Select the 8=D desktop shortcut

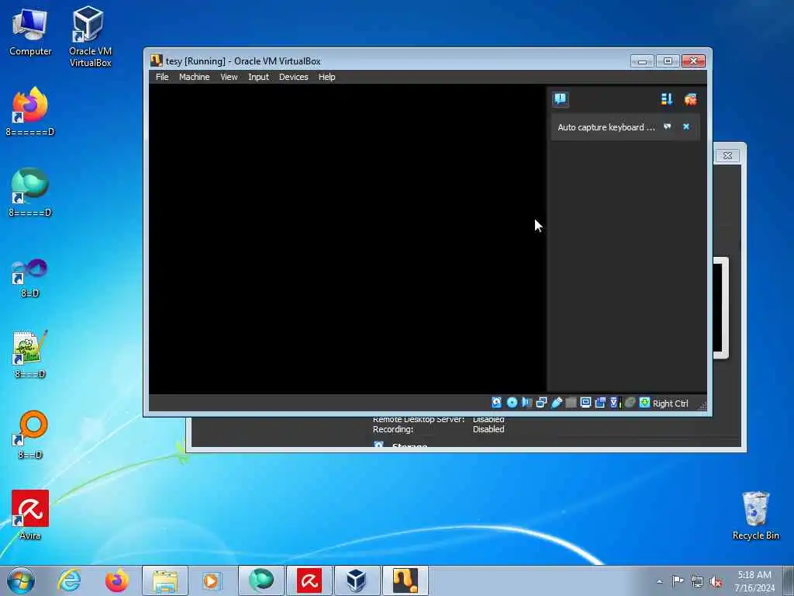coord(30,278)
